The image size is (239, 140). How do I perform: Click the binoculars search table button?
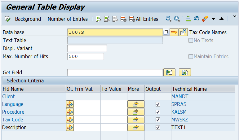(x=183, y=32)
